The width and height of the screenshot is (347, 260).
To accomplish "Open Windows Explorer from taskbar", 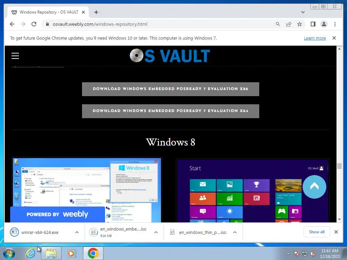I will pos(51,253).
